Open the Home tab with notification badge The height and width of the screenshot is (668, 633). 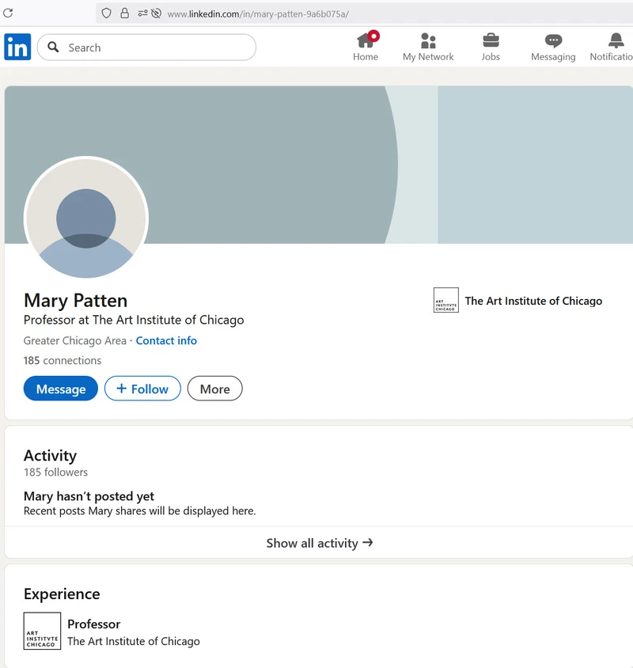coord(366,47)
